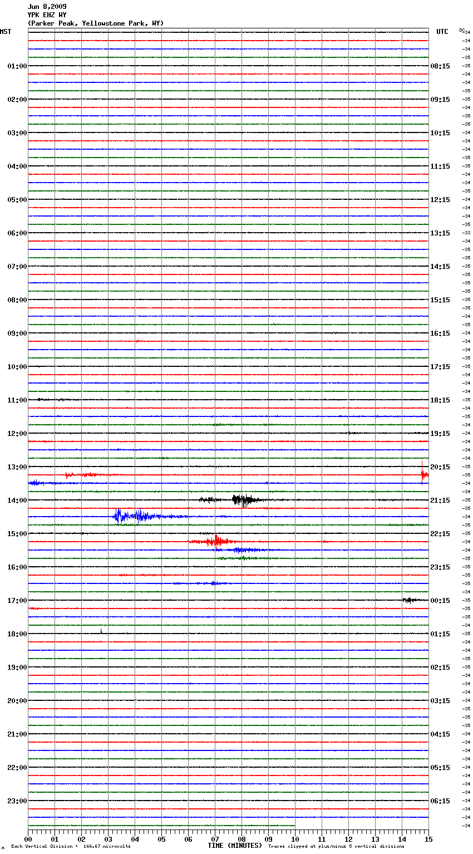The height and width of the screenshot is (854, 473).
Task: Click the 12:15 UTC time label
Action: click(440, 200)
